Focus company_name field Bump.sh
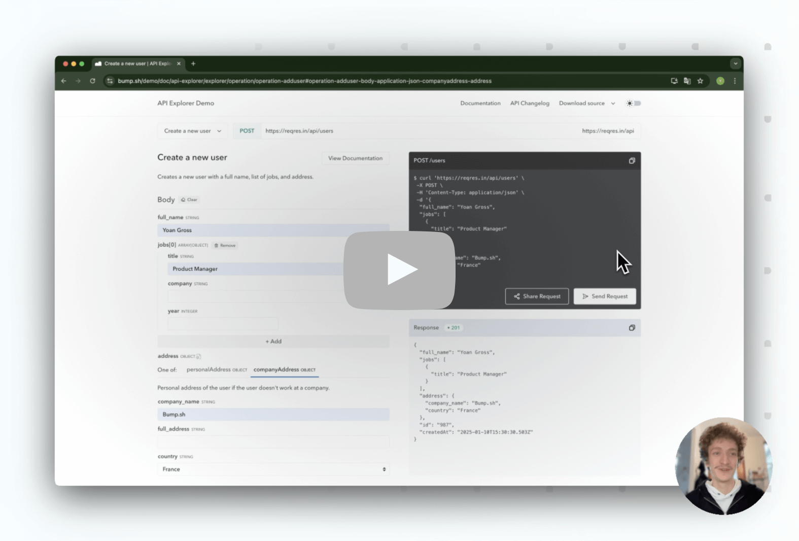 273,415
